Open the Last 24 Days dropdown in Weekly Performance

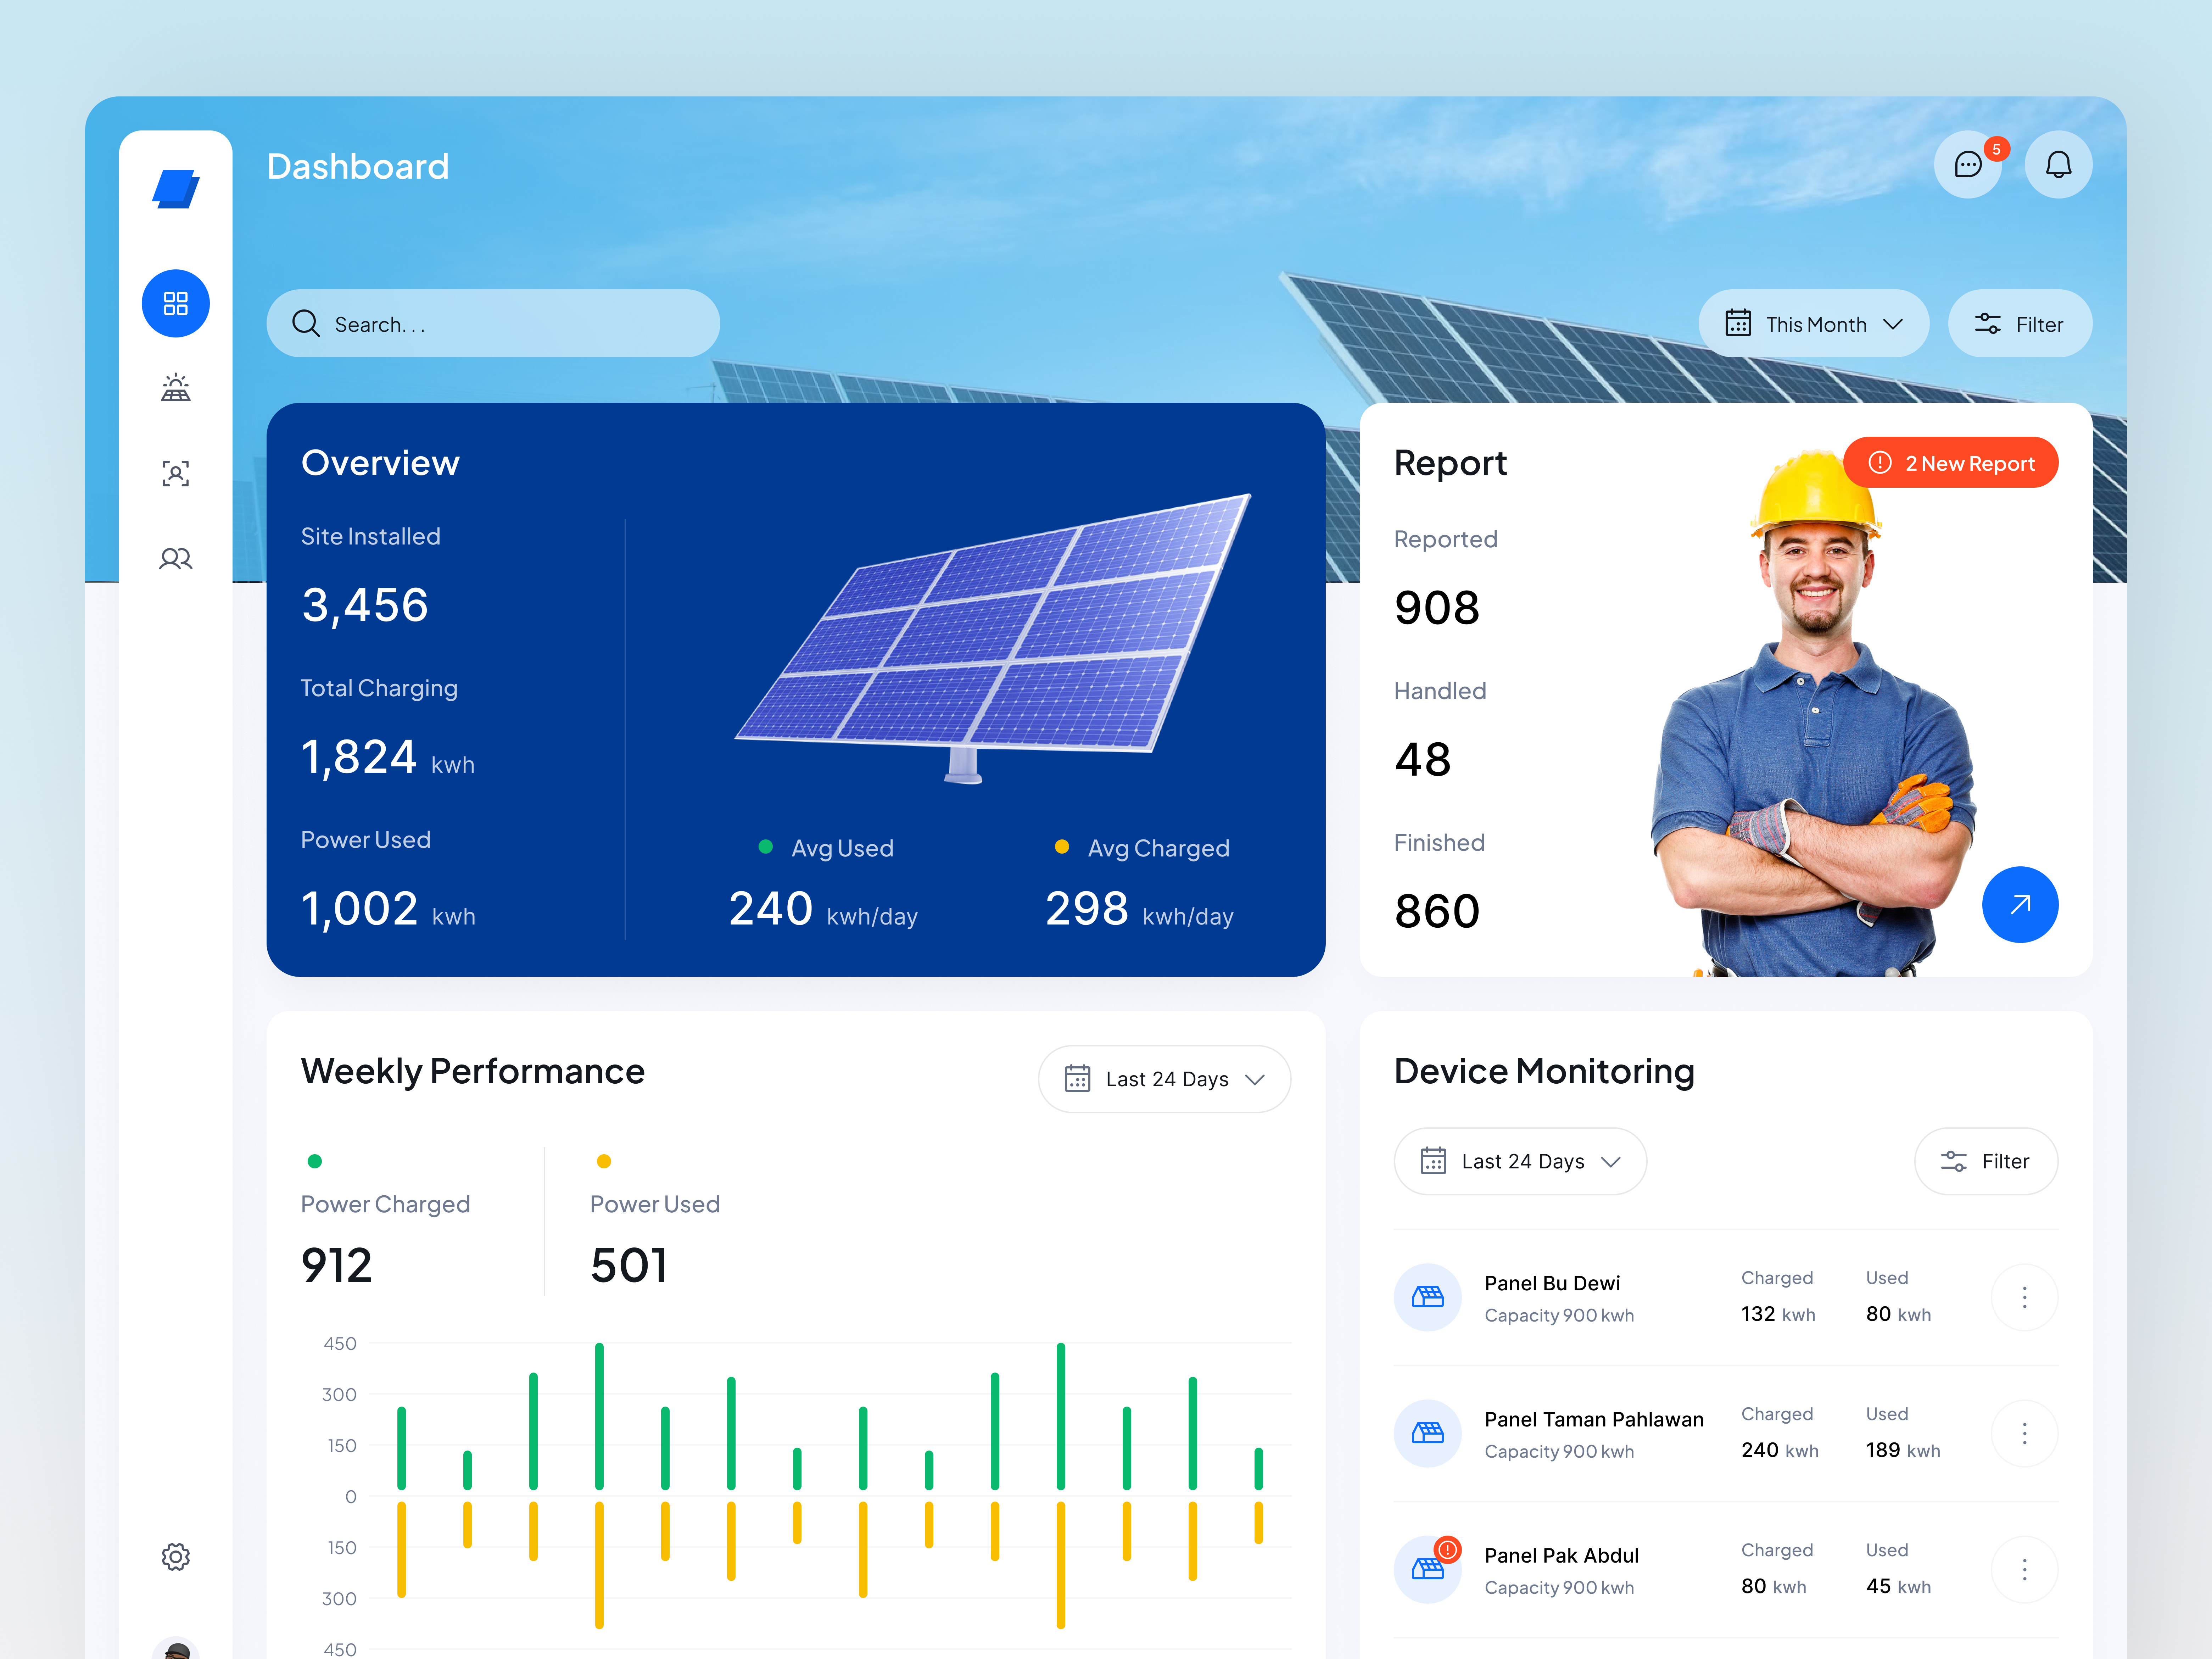(x=1164, y=1079)
